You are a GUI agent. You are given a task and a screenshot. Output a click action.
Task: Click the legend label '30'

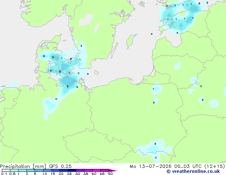[77, 174]
